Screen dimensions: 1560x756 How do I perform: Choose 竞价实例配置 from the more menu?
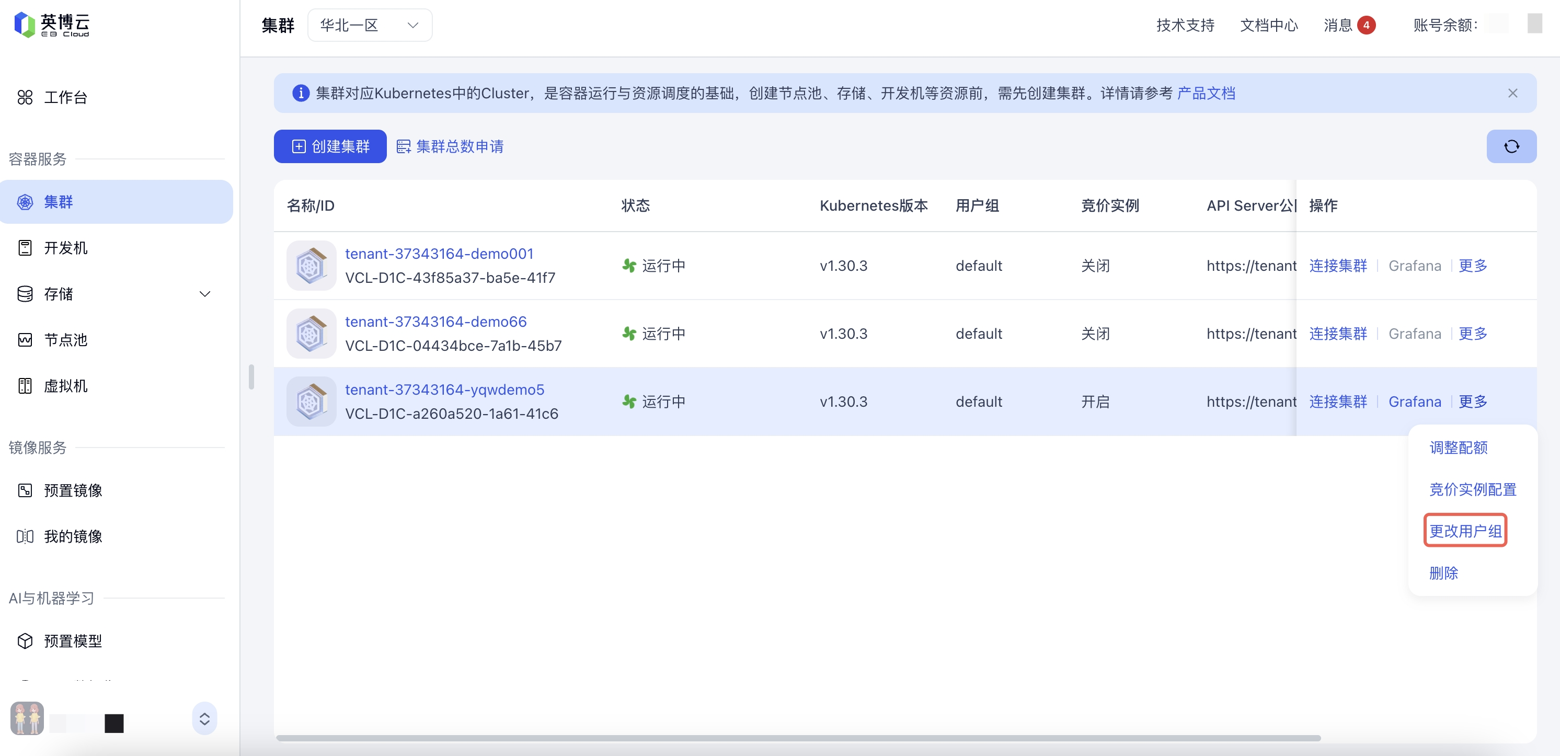click(1472, 489)
